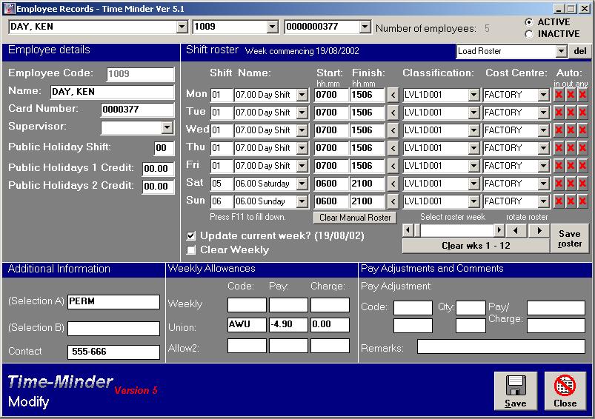595x419 pixels.
Task: Click the roster week scrollbar thumb
Action: point(417,230)
